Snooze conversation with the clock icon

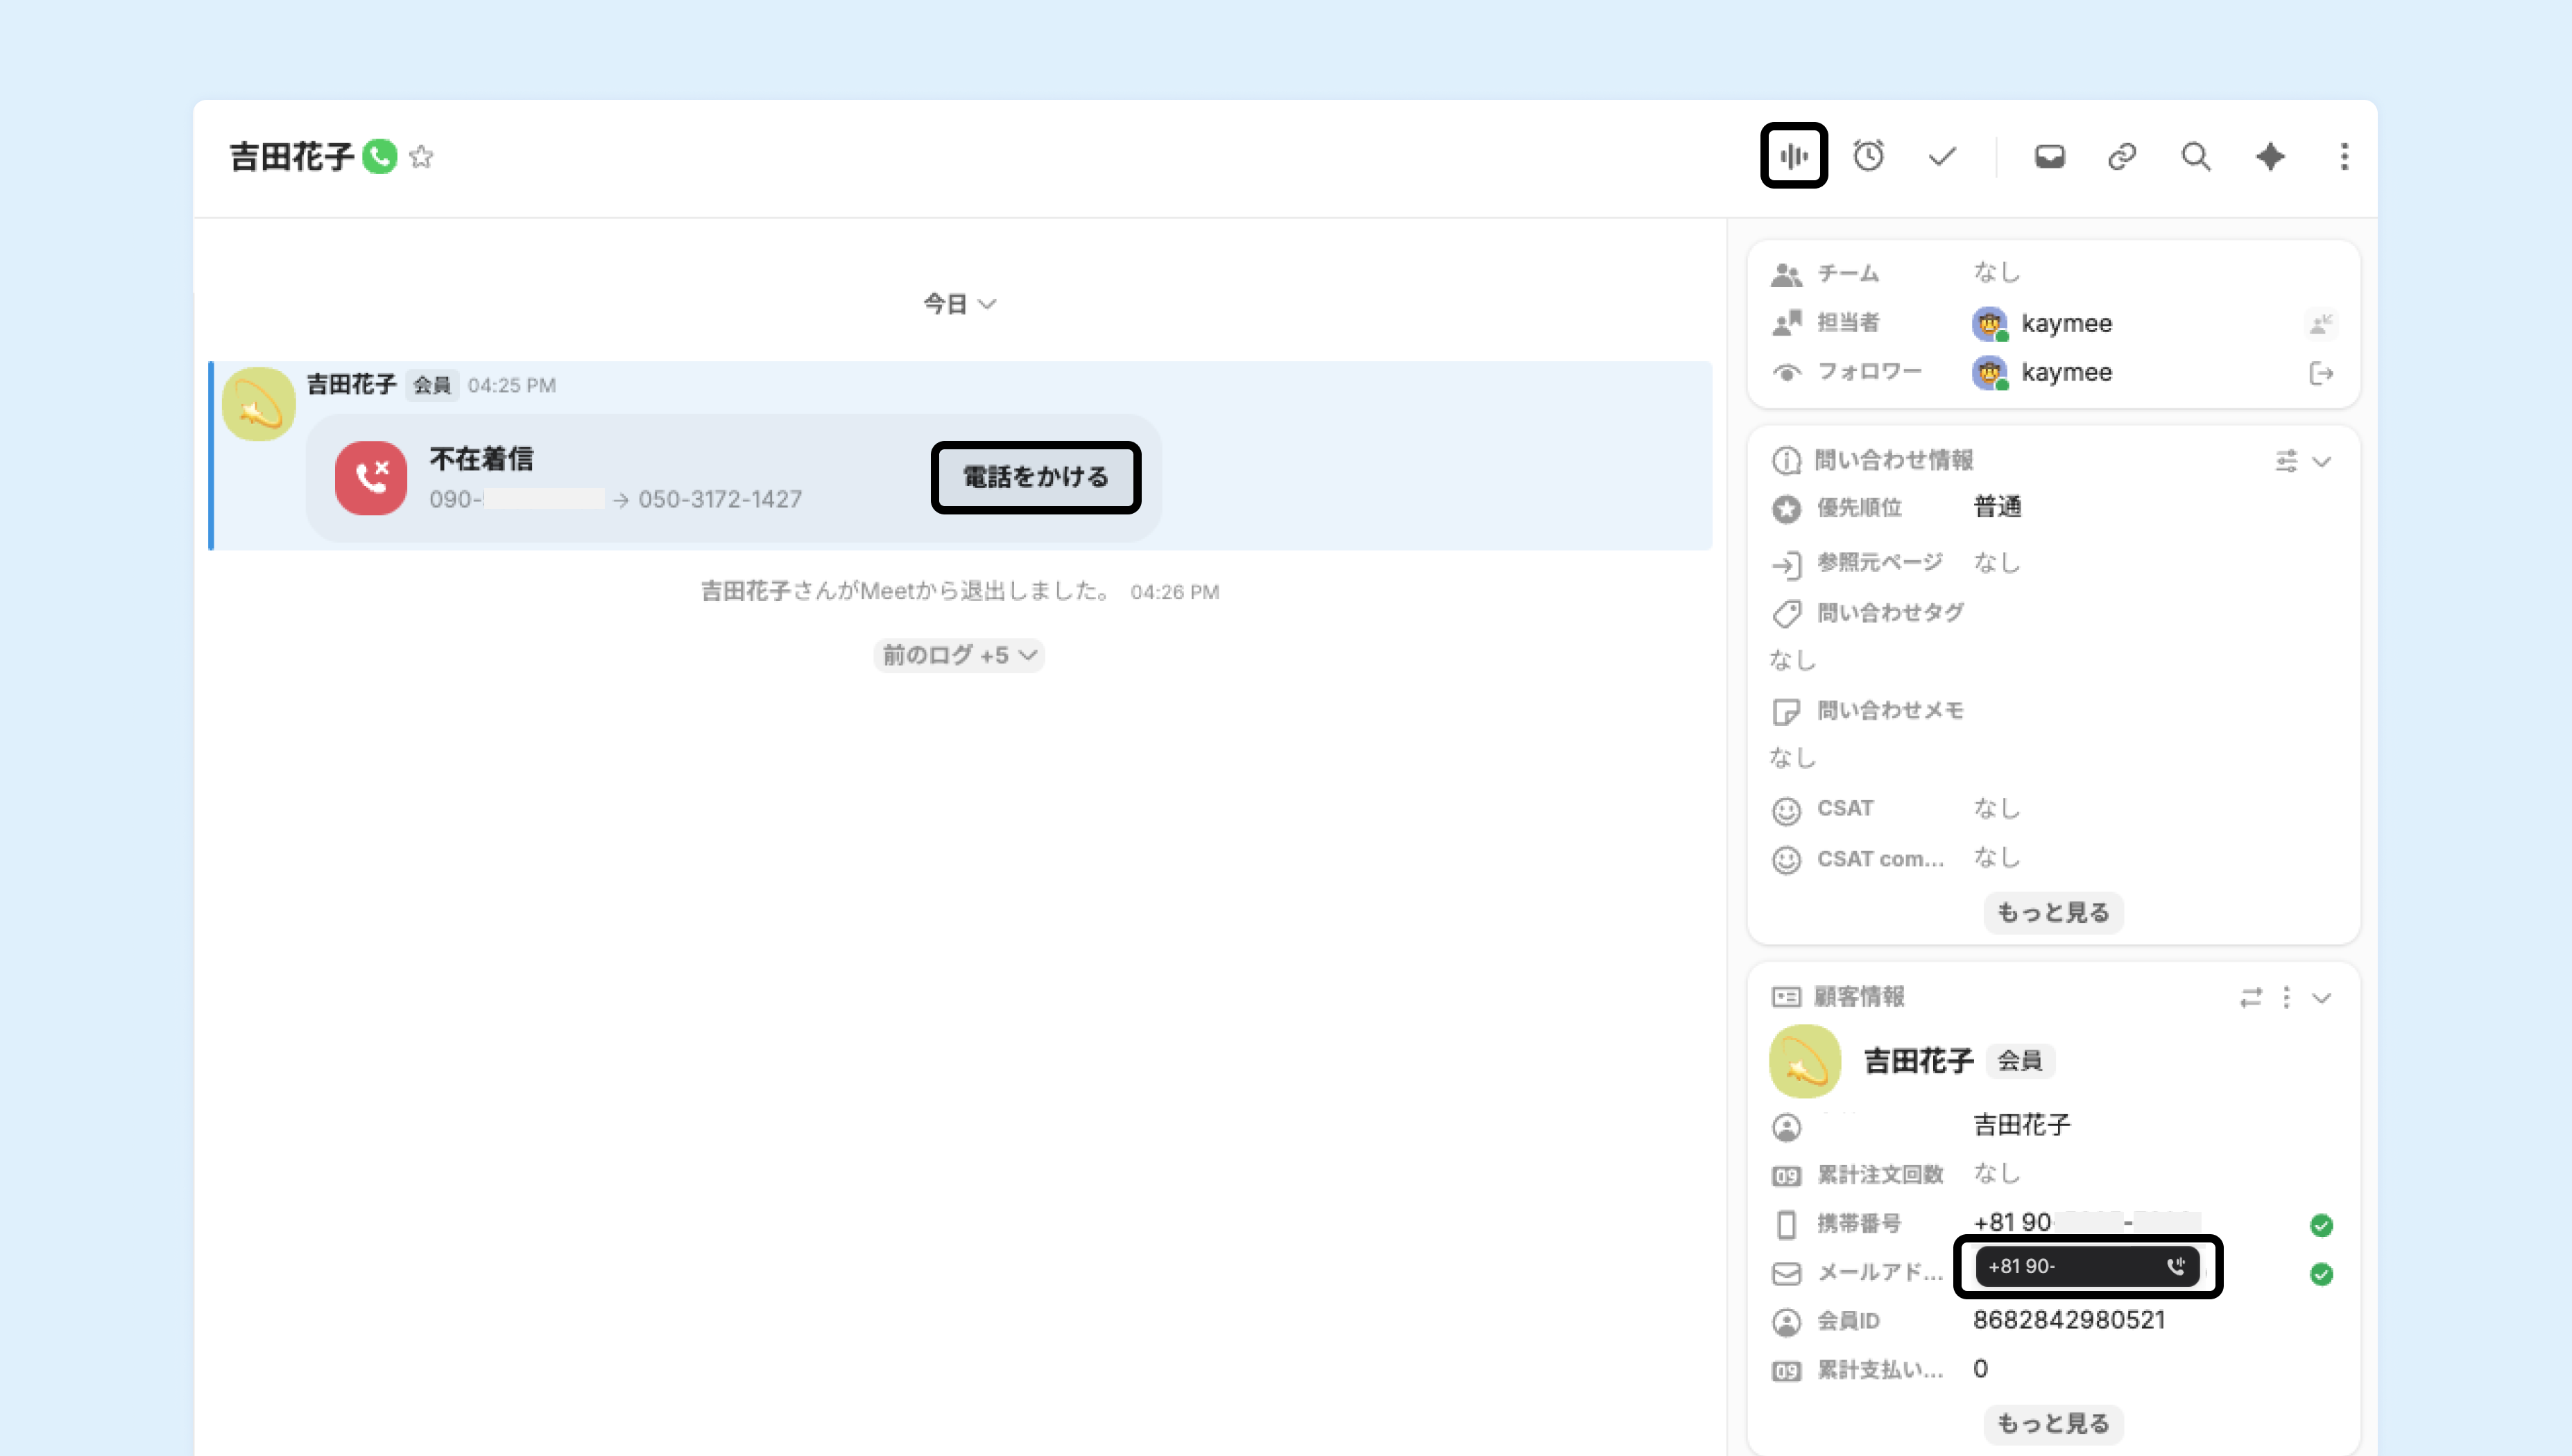pos(1868,156)
